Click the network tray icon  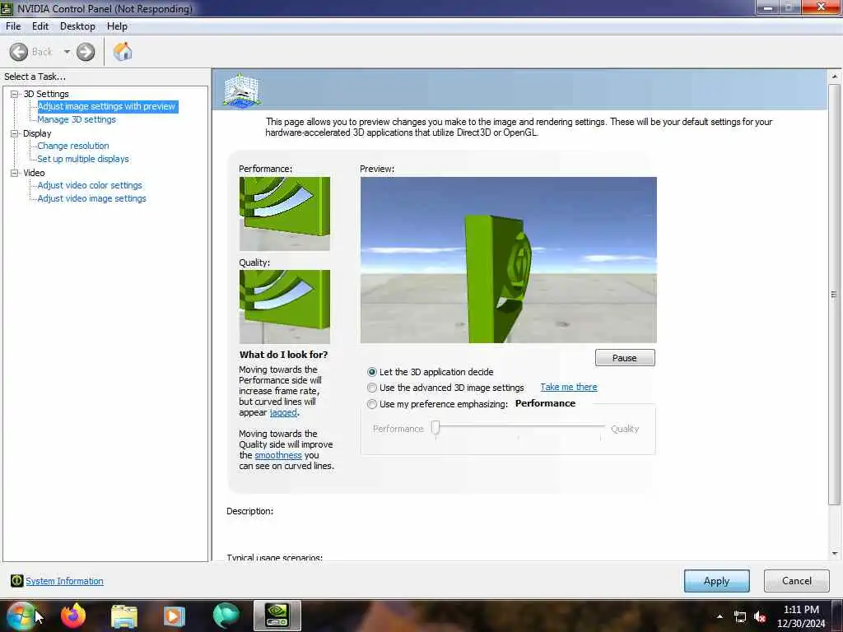(x=740, y=617)
